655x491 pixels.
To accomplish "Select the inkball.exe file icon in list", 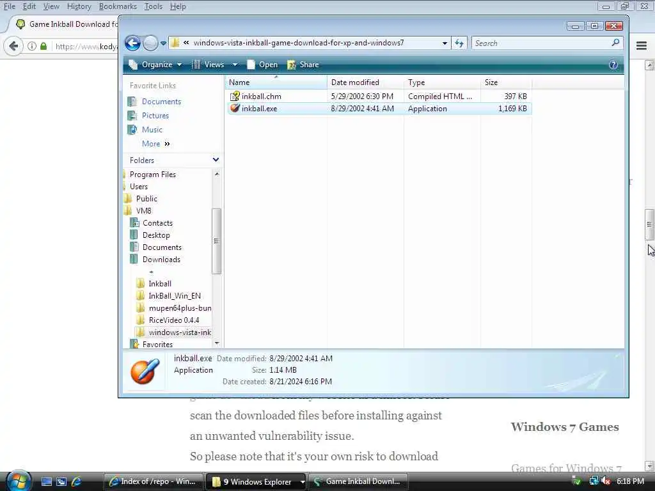I will click(x=235, y=109).
